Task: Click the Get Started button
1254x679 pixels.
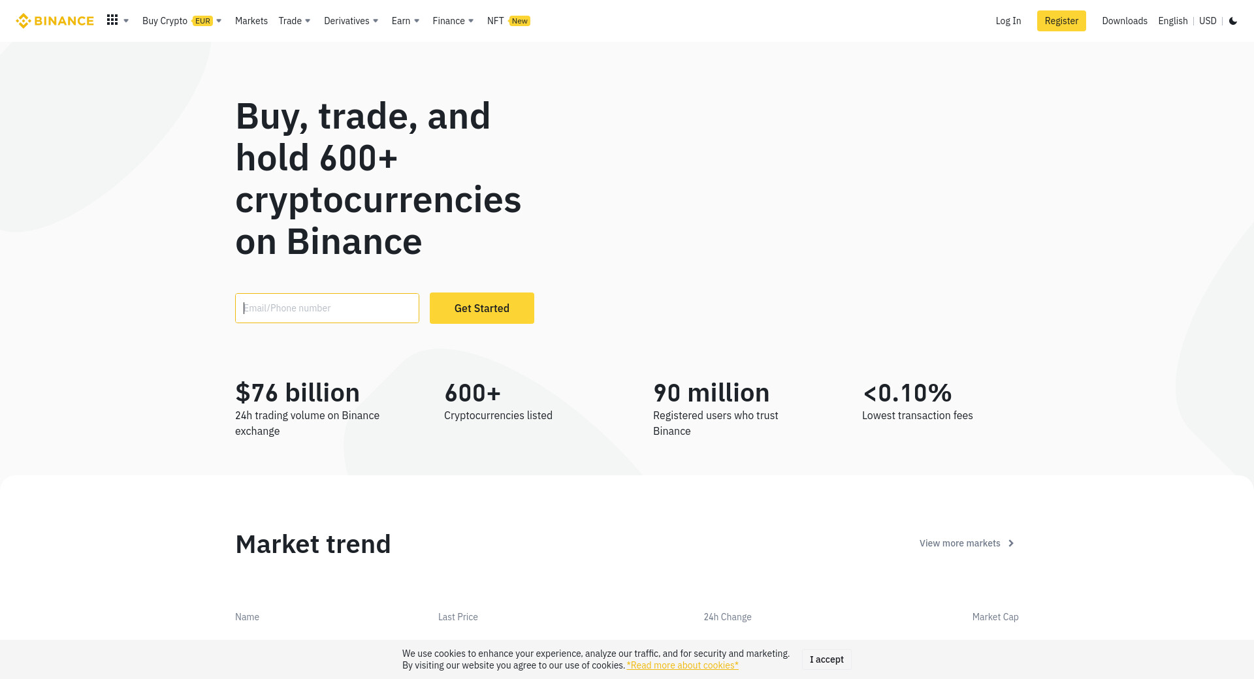Action: click(x=482, y=308)
